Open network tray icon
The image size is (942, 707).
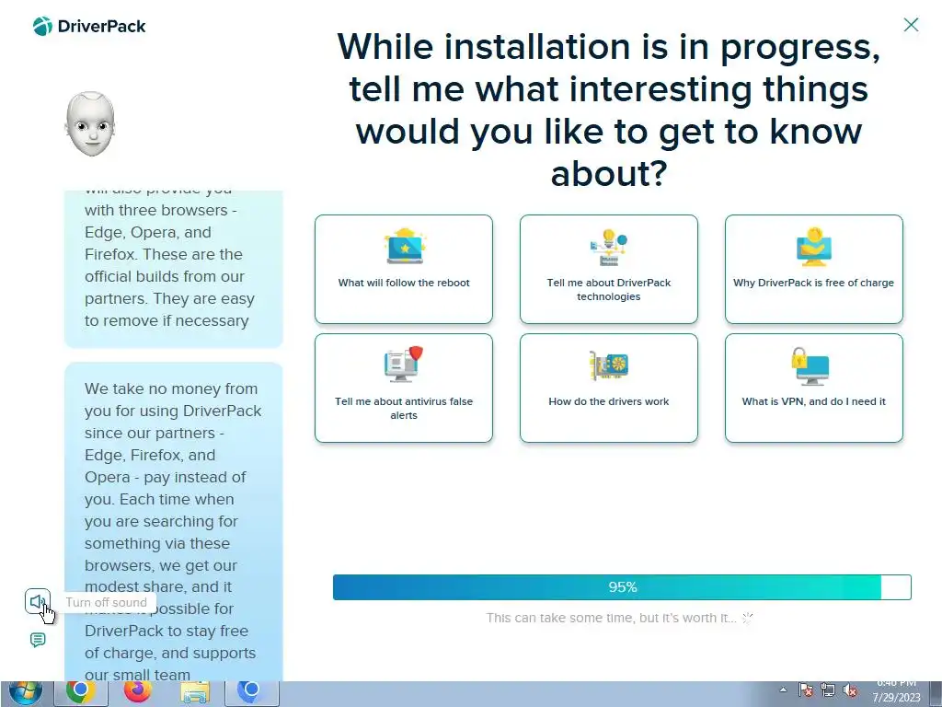pos(828,690)
